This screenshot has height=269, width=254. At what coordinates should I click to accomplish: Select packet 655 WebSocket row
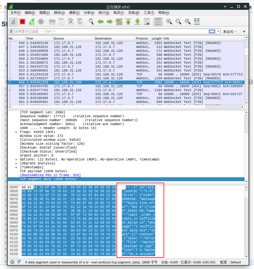click(126, 79)
